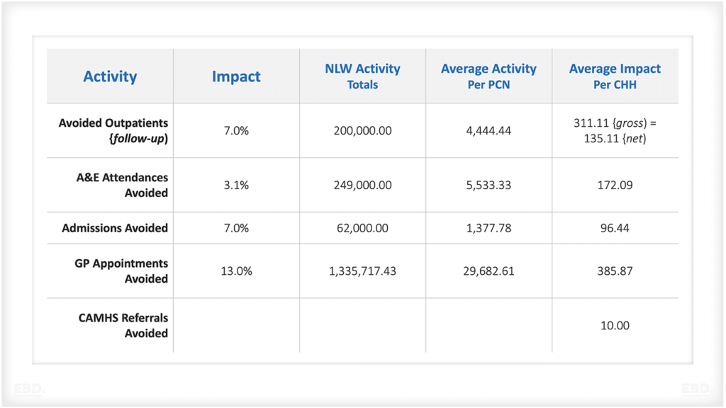This screenshot has width=726, height=408.
Task: Click the 200,000.00 totals cell
Action: click(x=362, y=131)
